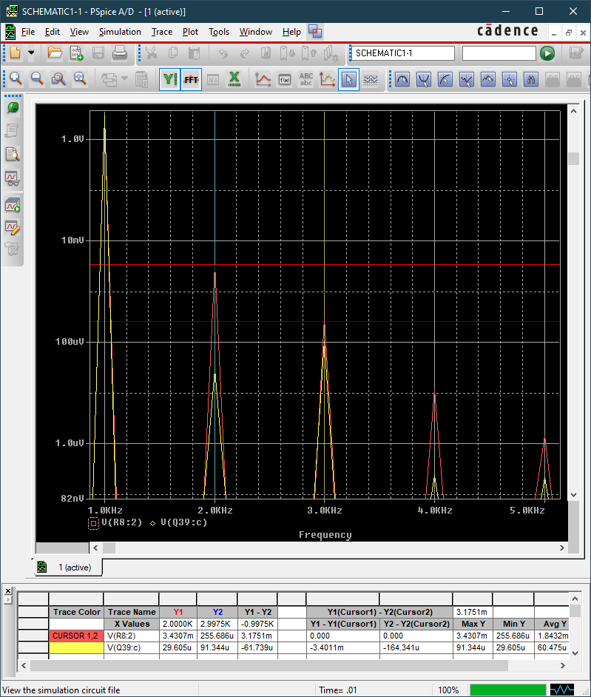Click the Text Label ABC icon
Viewport: 591px width, 697px height.
(305, 79)
